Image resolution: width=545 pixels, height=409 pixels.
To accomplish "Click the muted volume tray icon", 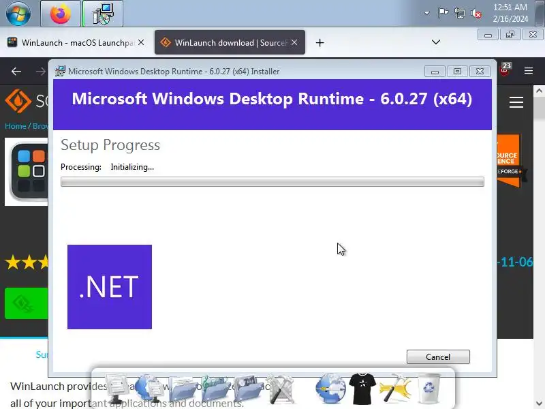I will pyautogui.click(x=476, y=14).
